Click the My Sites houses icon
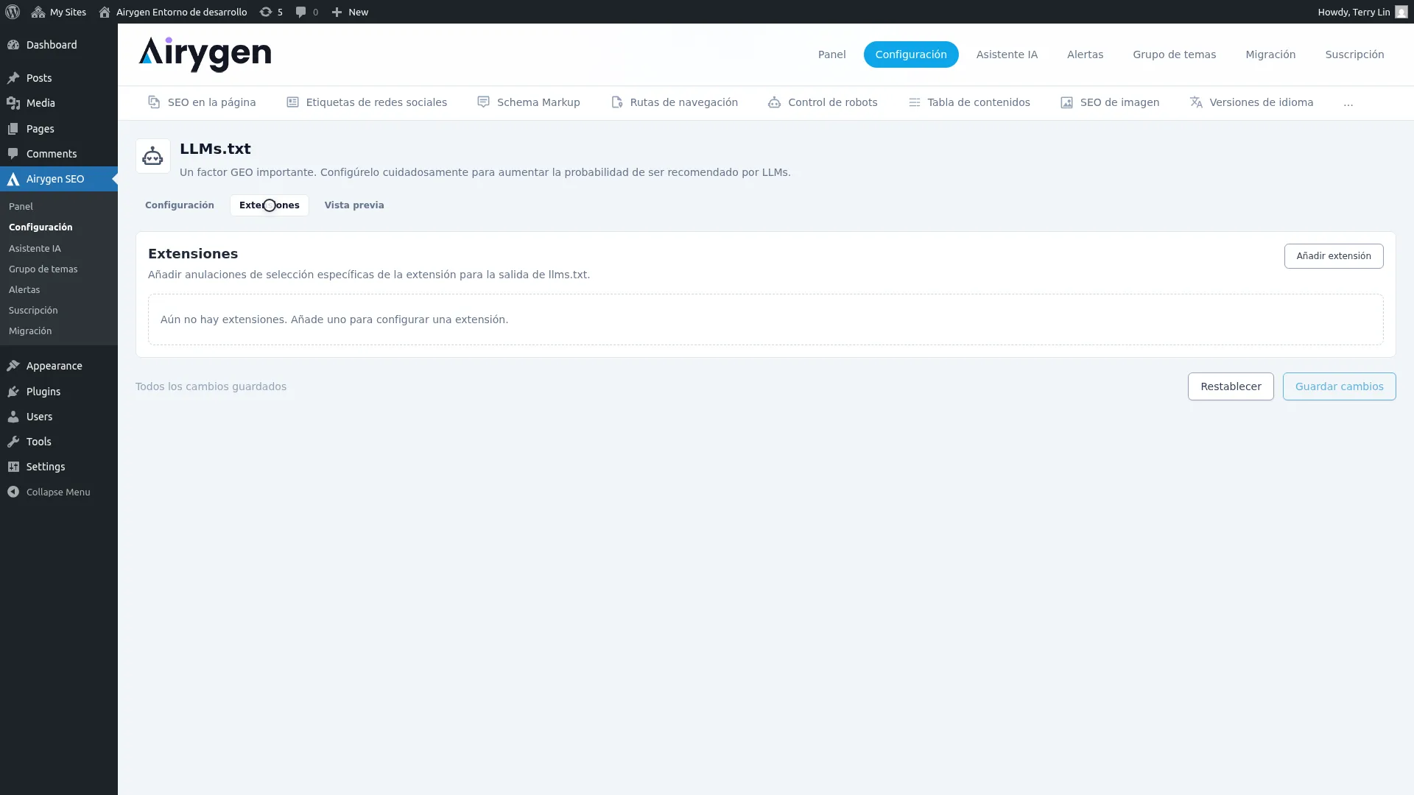 pos(38,12)
